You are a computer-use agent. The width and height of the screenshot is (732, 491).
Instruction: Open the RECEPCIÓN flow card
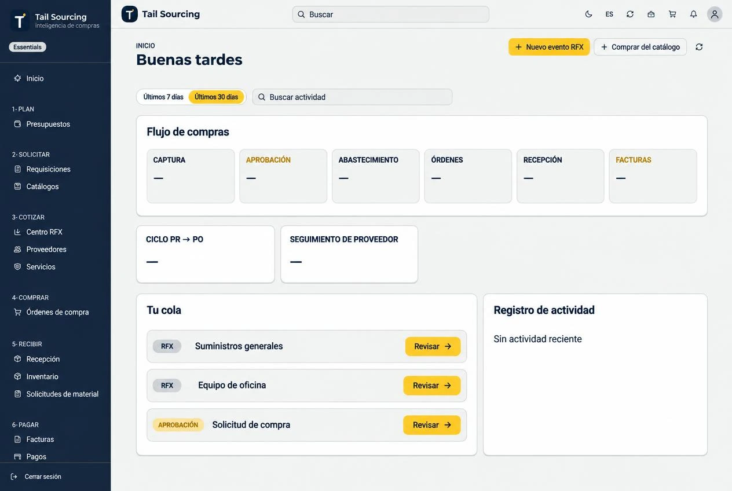coord(560,176)
